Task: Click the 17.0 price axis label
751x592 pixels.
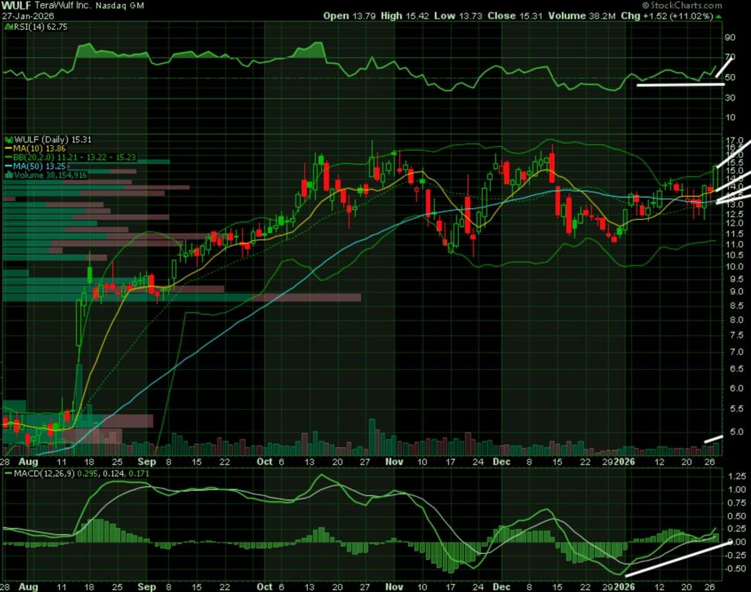Action: tap(733, 140)
